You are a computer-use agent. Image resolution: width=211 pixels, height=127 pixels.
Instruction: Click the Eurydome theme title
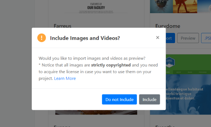pyautogui.click(x=168, y=26)
